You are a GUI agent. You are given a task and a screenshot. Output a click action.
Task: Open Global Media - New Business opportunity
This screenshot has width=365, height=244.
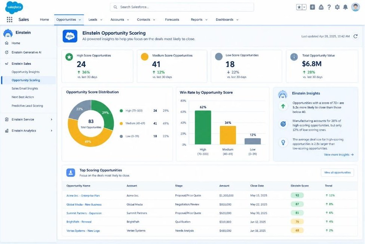coord(84,204)
